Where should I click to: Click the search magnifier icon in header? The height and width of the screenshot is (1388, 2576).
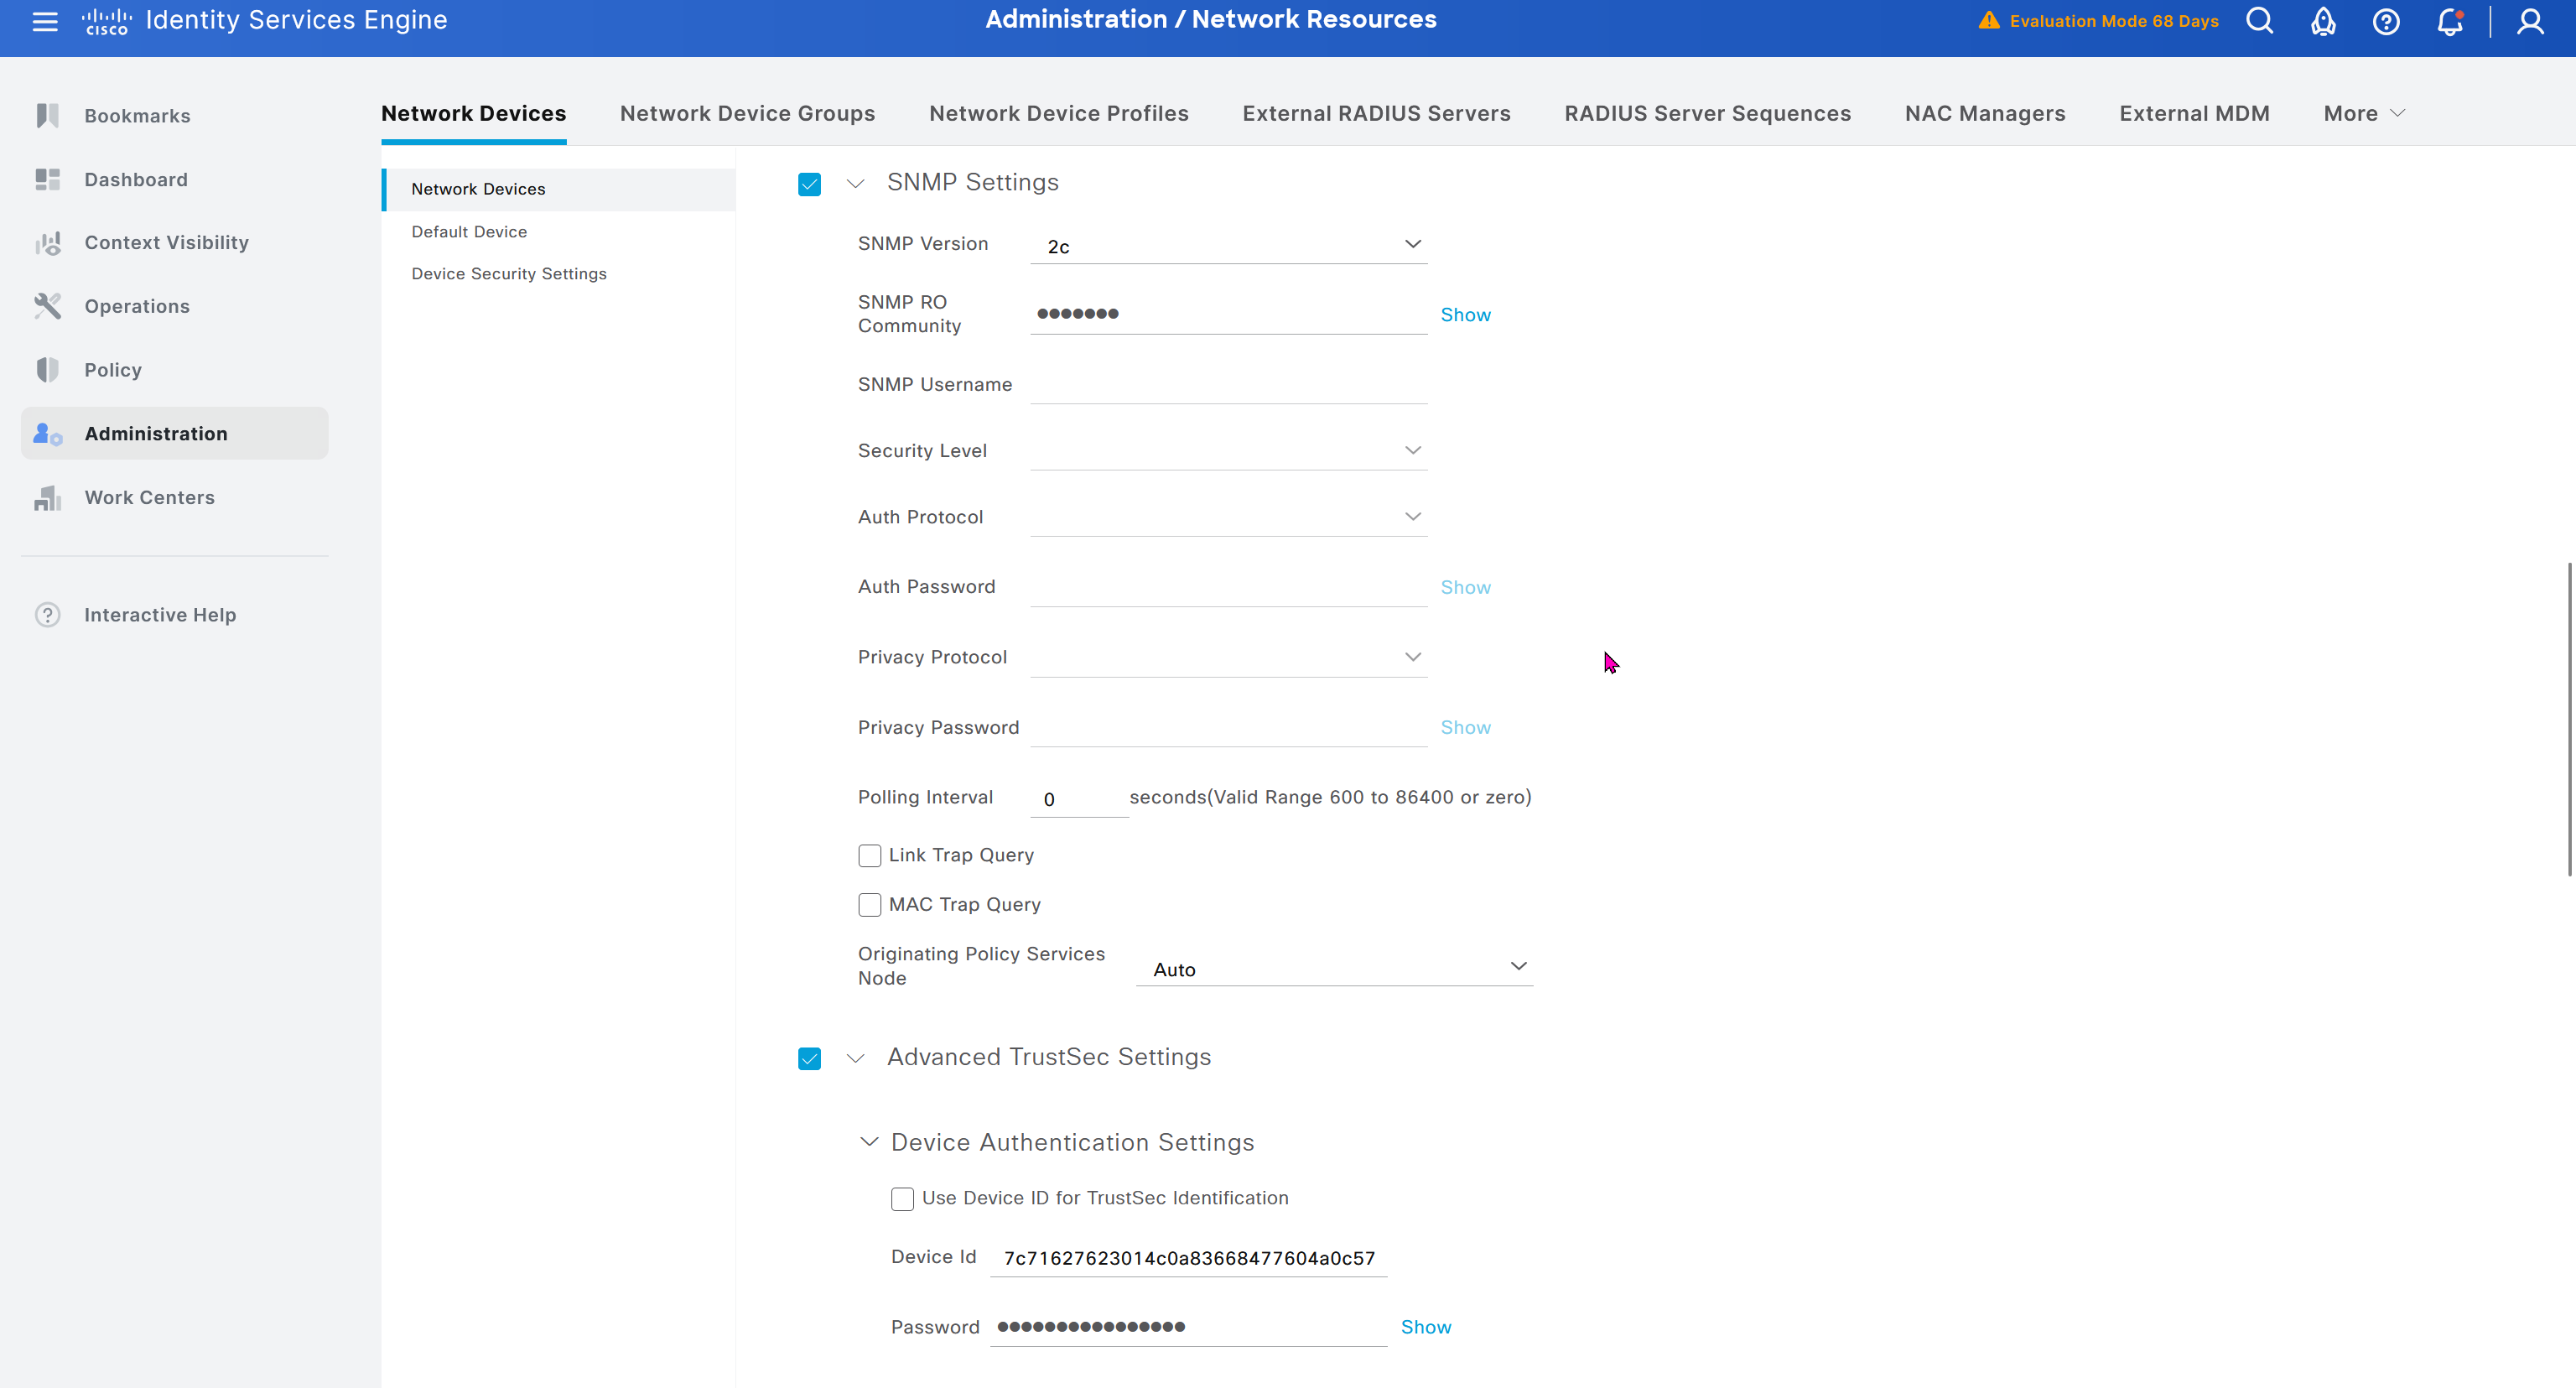(2259, 21)
